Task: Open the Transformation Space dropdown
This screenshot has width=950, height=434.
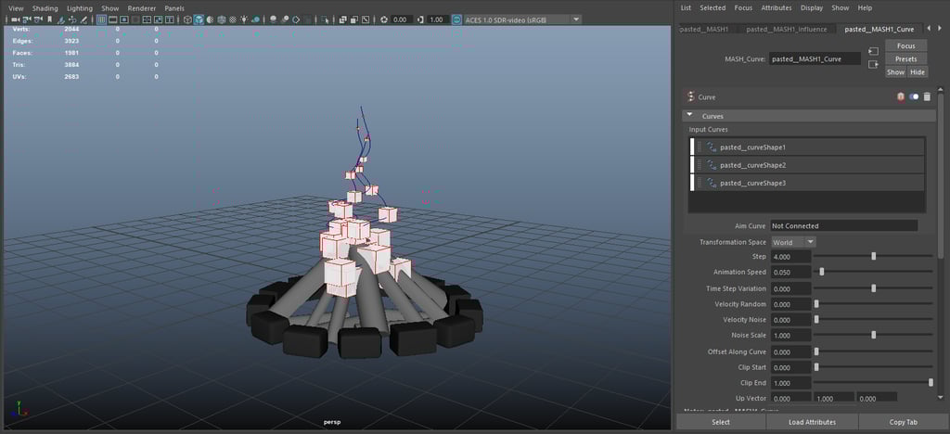Action: 793,242
